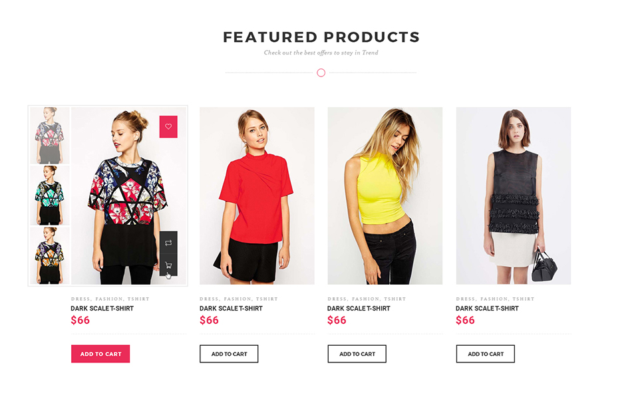Click the pink circle divider under the heading
This screenshot has width=642, height=399.
click(321, 73)
